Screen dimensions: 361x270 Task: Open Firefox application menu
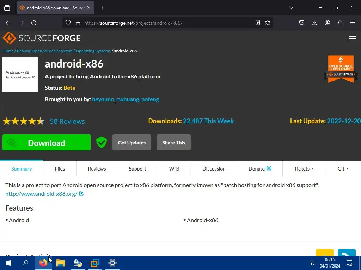click(353, 22)
